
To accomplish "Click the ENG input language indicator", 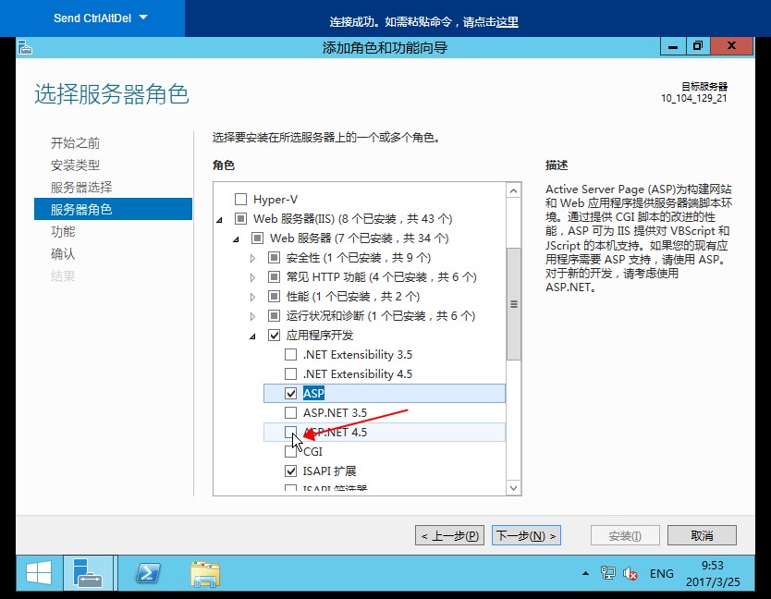I will click(661, 573).
